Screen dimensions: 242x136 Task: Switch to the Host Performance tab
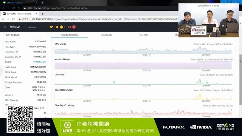tap(70, 35)
